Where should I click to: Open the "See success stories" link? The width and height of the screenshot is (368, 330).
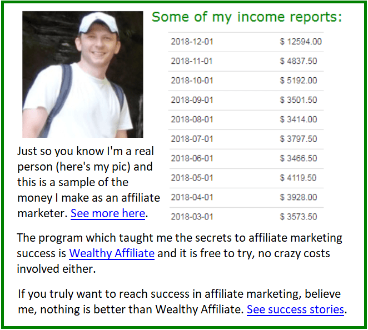(x=295, y=309)
